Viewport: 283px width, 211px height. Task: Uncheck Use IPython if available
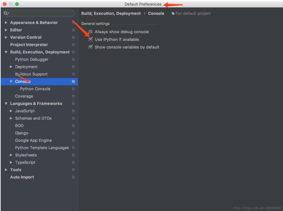[x=91, y=39]
